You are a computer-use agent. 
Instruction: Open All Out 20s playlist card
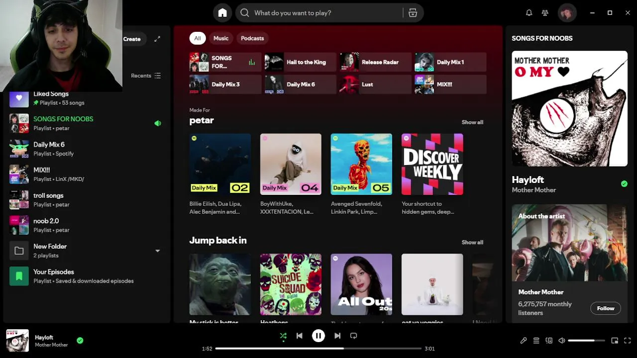point(361,284)
